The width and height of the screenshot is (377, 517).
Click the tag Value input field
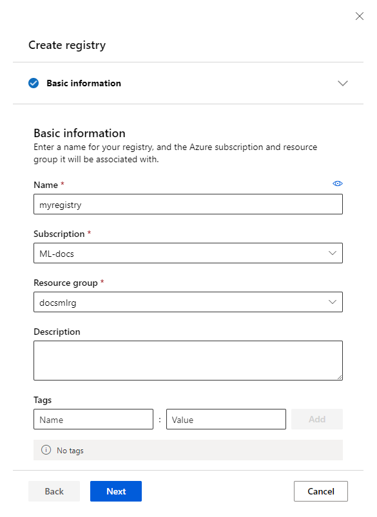point(226,419)
